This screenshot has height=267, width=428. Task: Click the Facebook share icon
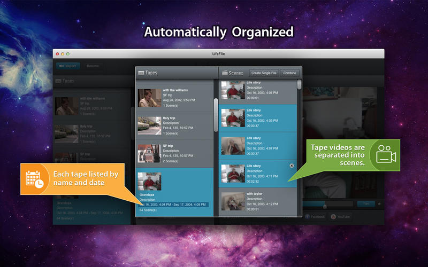308,217
